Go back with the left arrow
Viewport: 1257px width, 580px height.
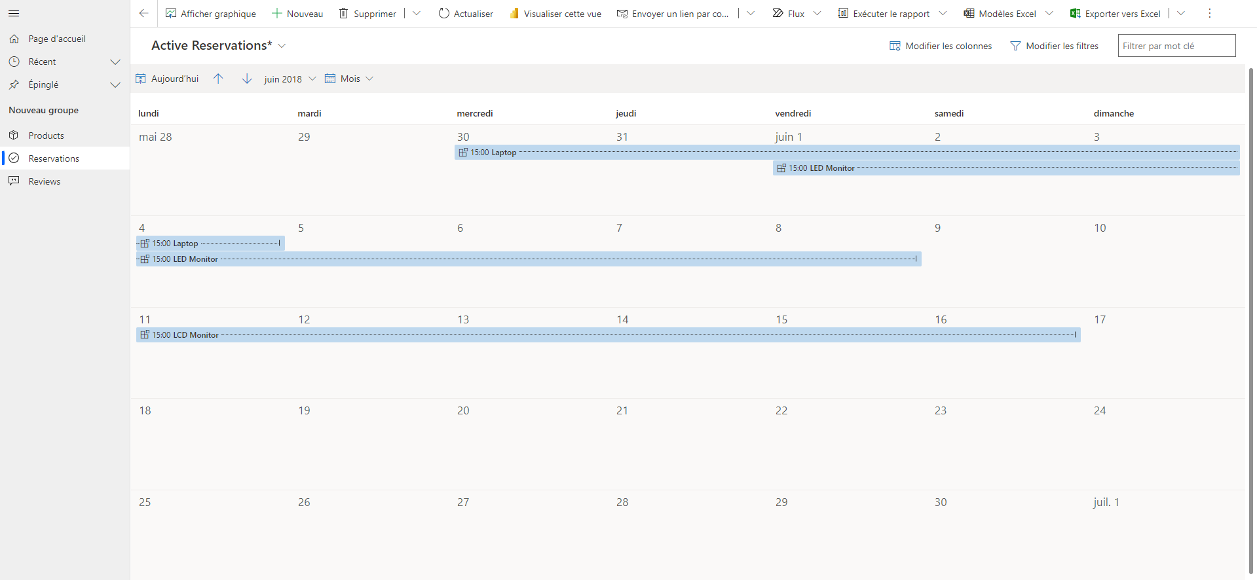(144, 13)
